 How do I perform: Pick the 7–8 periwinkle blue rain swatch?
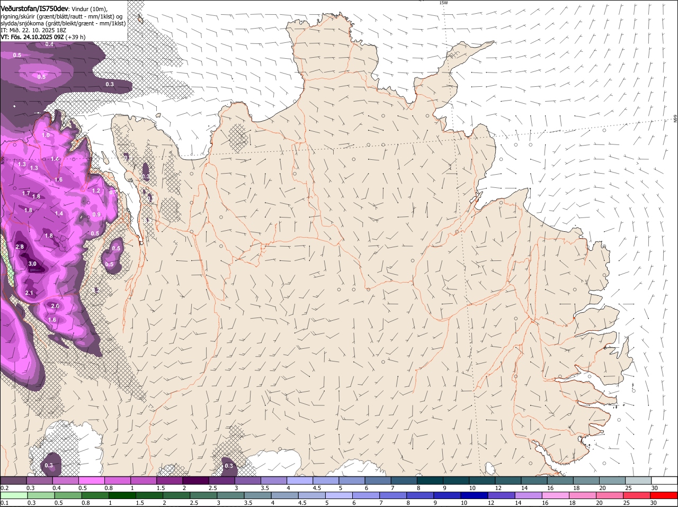[x=394, y=495]
